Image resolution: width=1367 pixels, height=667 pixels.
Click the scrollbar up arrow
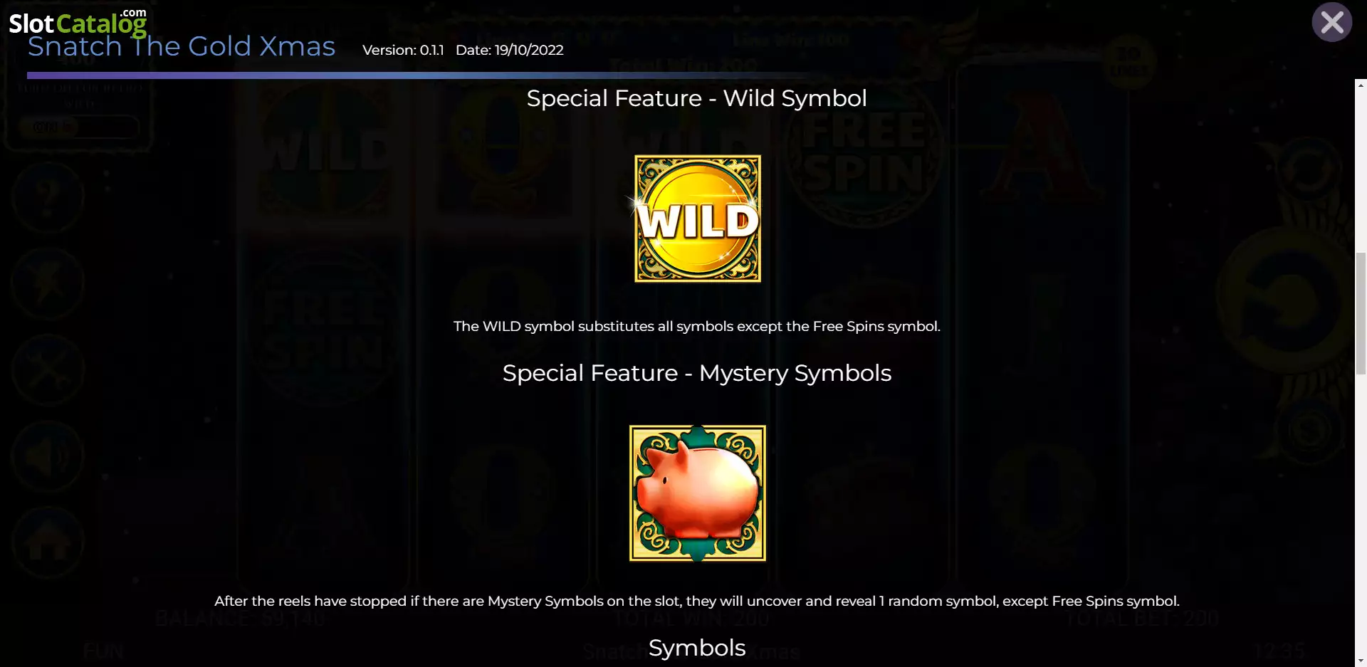[1361, 85]
